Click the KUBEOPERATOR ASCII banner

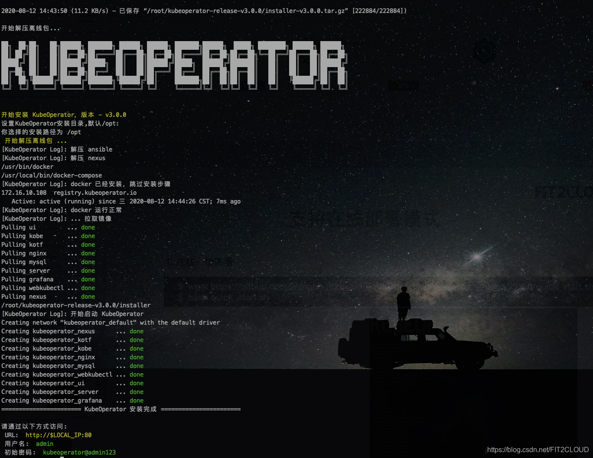[174, 65]
